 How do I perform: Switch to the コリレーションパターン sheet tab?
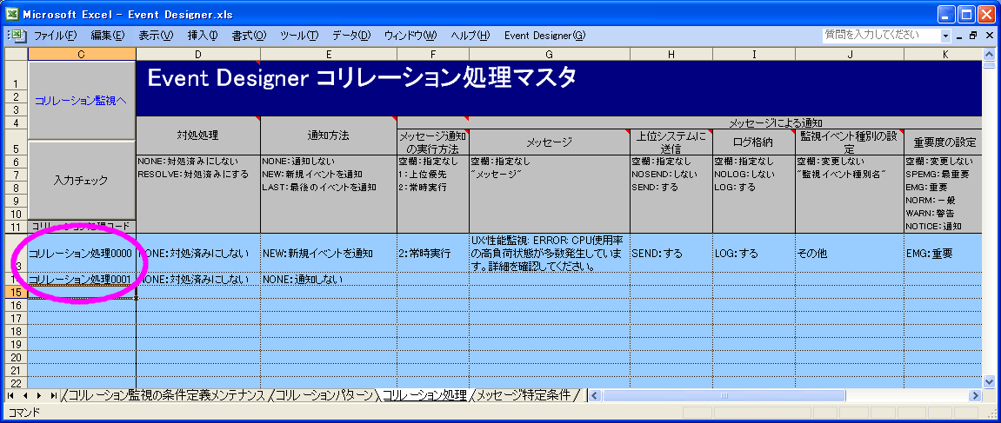coord(325,395)
